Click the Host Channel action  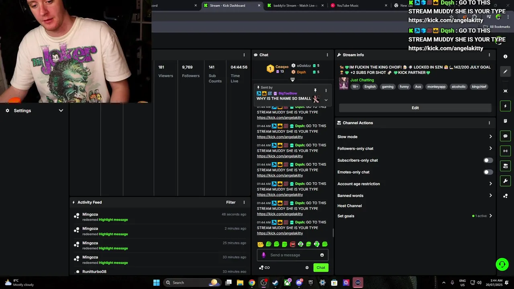click(x=350, y=206)
